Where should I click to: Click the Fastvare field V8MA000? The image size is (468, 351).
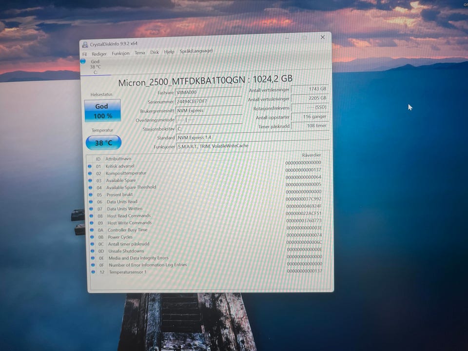coord(209,92)
